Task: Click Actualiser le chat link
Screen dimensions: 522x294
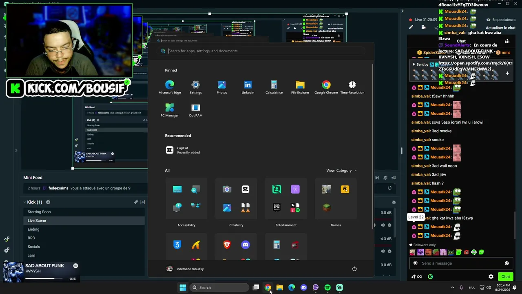Action: tap(500, 28)
